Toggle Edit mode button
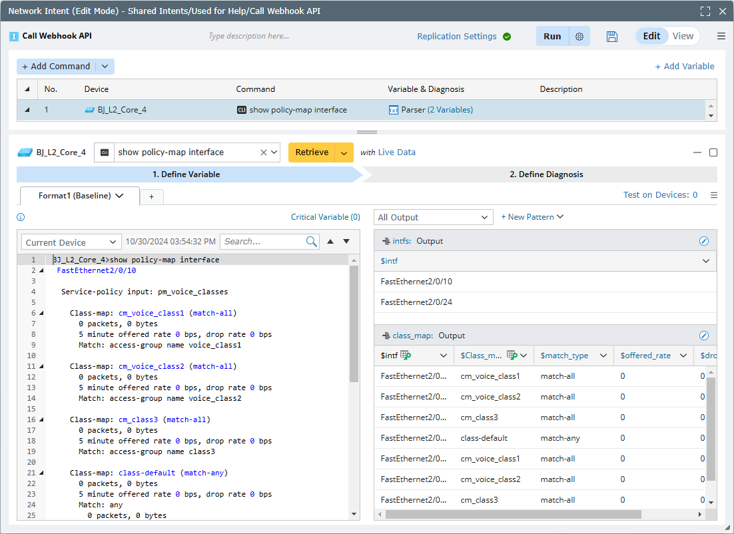This screenshot has height=534, width=734. 651,37
